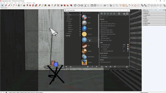Collapse the Create tree node
The image size is (166, 93).
(65, 13)
